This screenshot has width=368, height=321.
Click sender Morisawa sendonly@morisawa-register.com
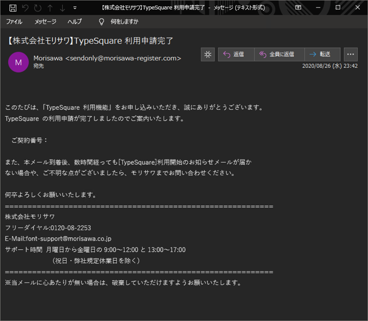(108, 58)
